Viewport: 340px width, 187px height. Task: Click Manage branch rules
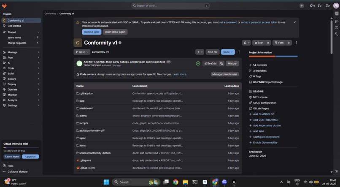coord(225,74)
